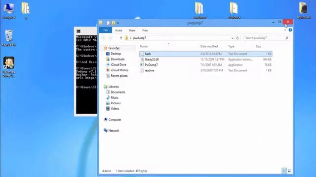Click New folder icon in Explorer quick access toolbar
The height and width of the screenshot is (177, 316).
pos(114,23)
